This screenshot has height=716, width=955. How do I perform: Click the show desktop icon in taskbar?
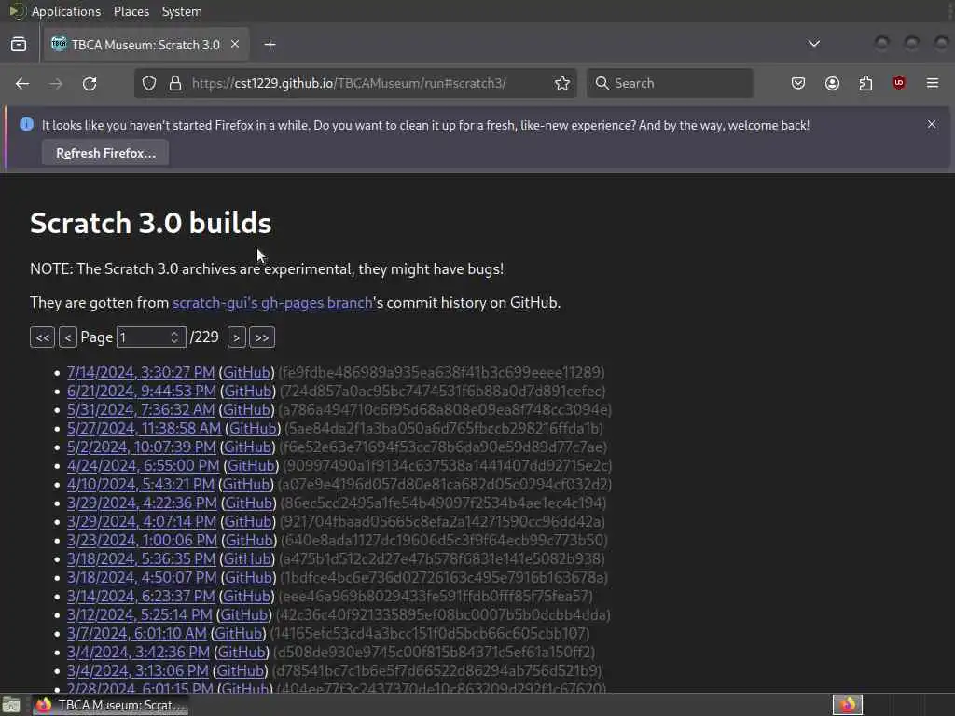coord(11,705)
